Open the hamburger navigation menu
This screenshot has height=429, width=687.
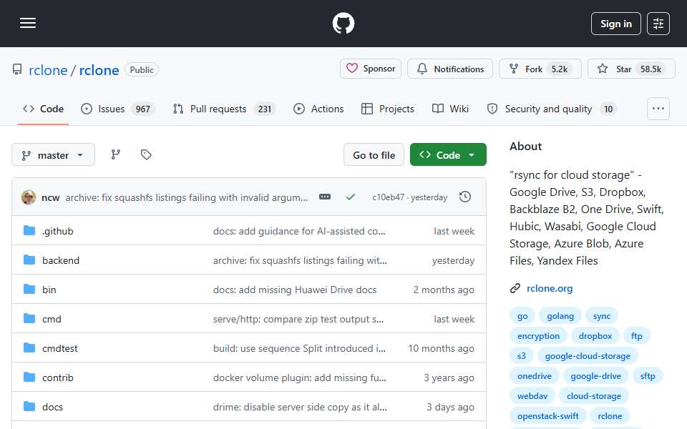(28, 23)
